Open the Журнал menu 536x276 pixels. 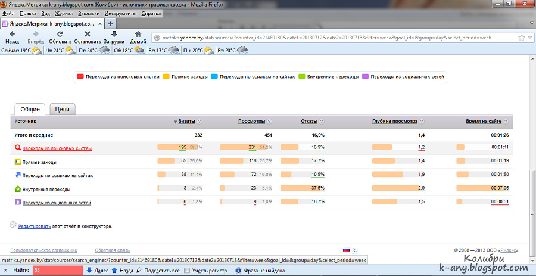[64, 14]
